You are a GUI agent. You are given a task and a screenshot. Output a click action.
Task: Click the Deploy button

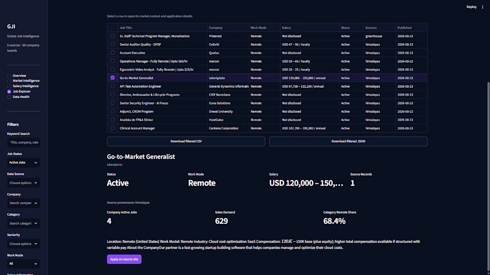click(x=471, y=7)
